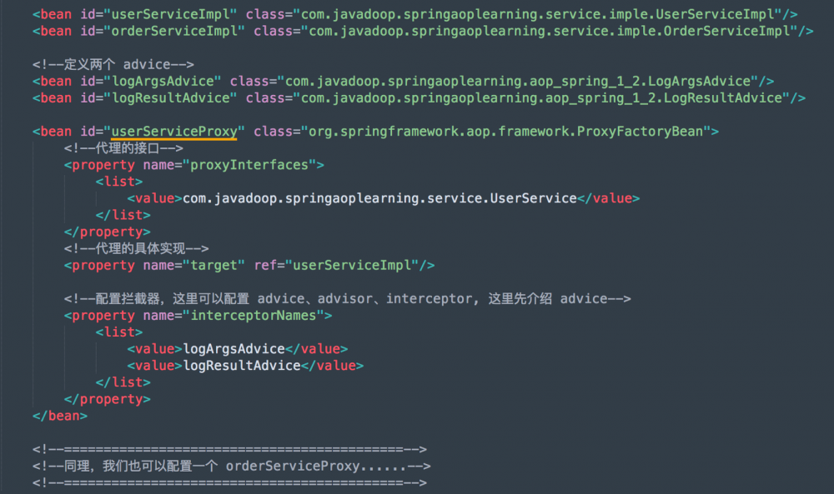This screenshot has width=834, height=494.
Task: Click the OrderServiceImpl class path
Action: (550, 32)
